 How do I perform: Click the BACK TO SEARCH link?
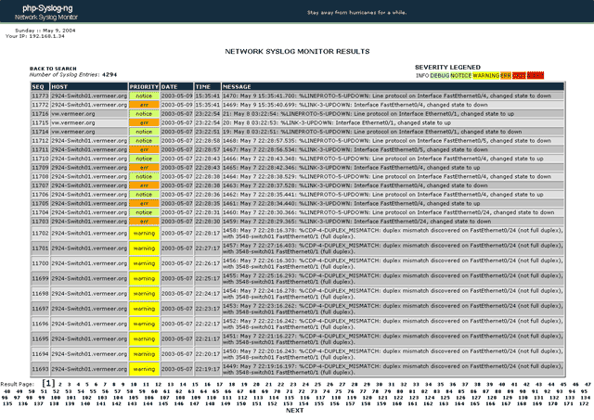coord(53,69)
